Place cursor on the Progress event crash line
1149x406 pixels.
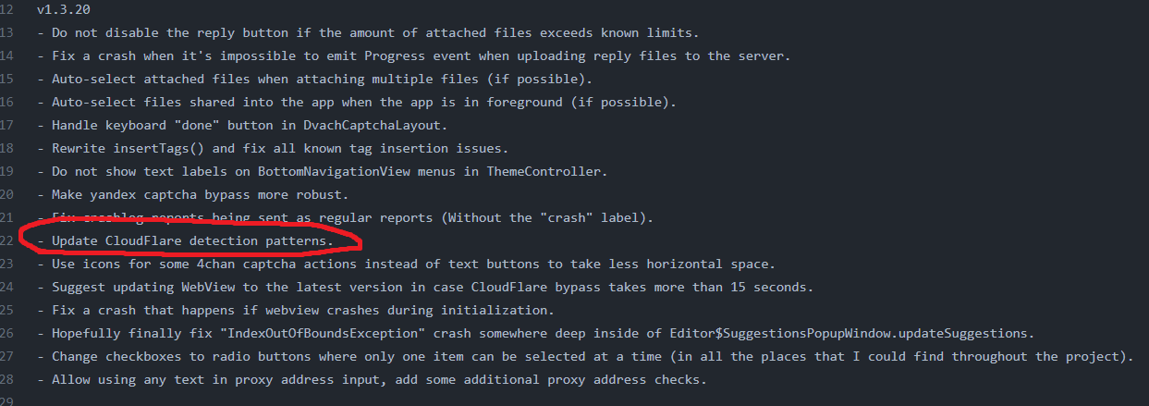pyautogui.click(x=414, y=55)
